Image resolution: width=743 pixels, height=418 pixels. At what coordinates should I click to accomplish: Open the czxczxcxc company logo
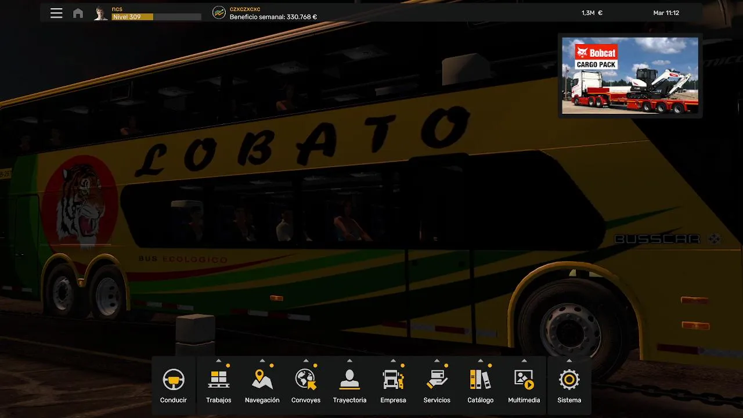[219, 13]
